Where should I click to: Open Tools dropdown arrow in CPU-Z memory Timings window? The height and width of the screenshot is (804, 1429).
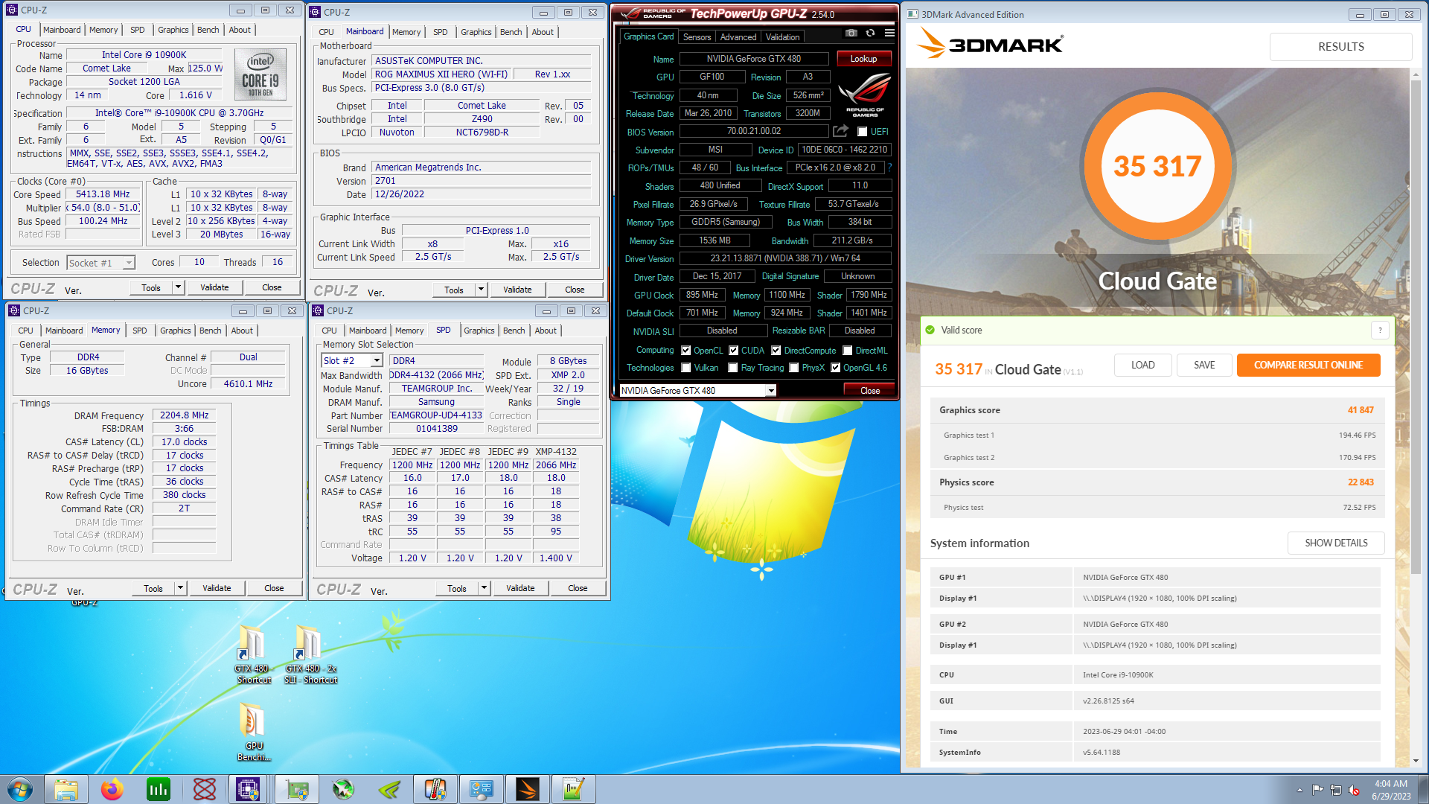180,588
